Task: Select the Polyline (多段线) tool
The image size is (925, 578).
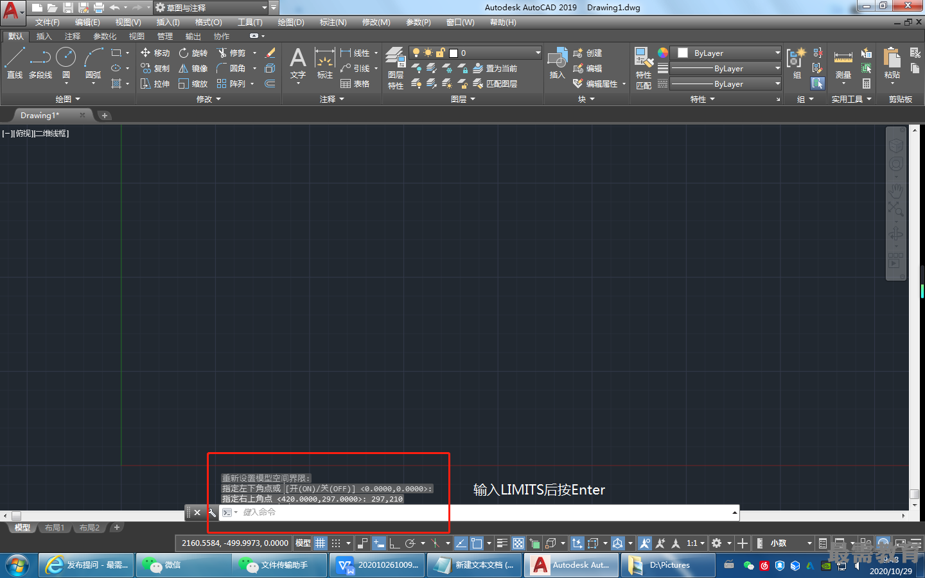Action: [40, 63]
